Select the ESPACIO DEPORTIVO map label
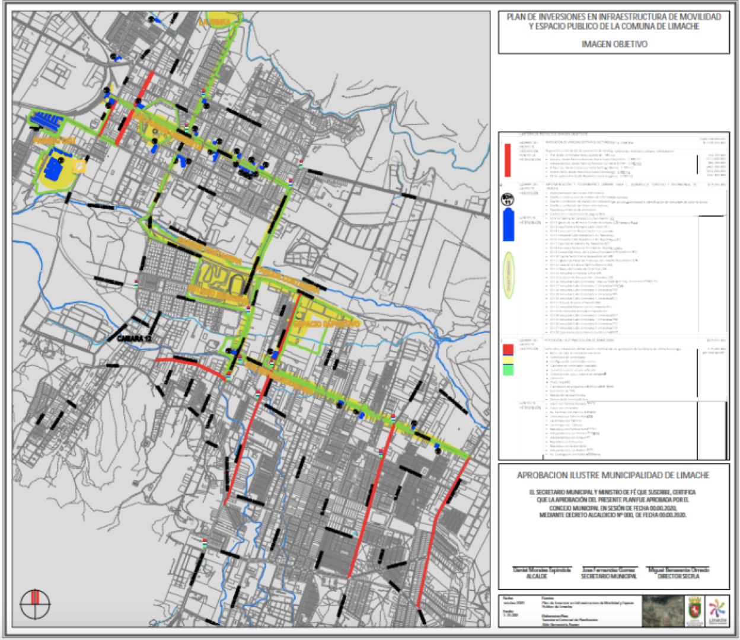The image size is (740, 640). pos(327,324)
